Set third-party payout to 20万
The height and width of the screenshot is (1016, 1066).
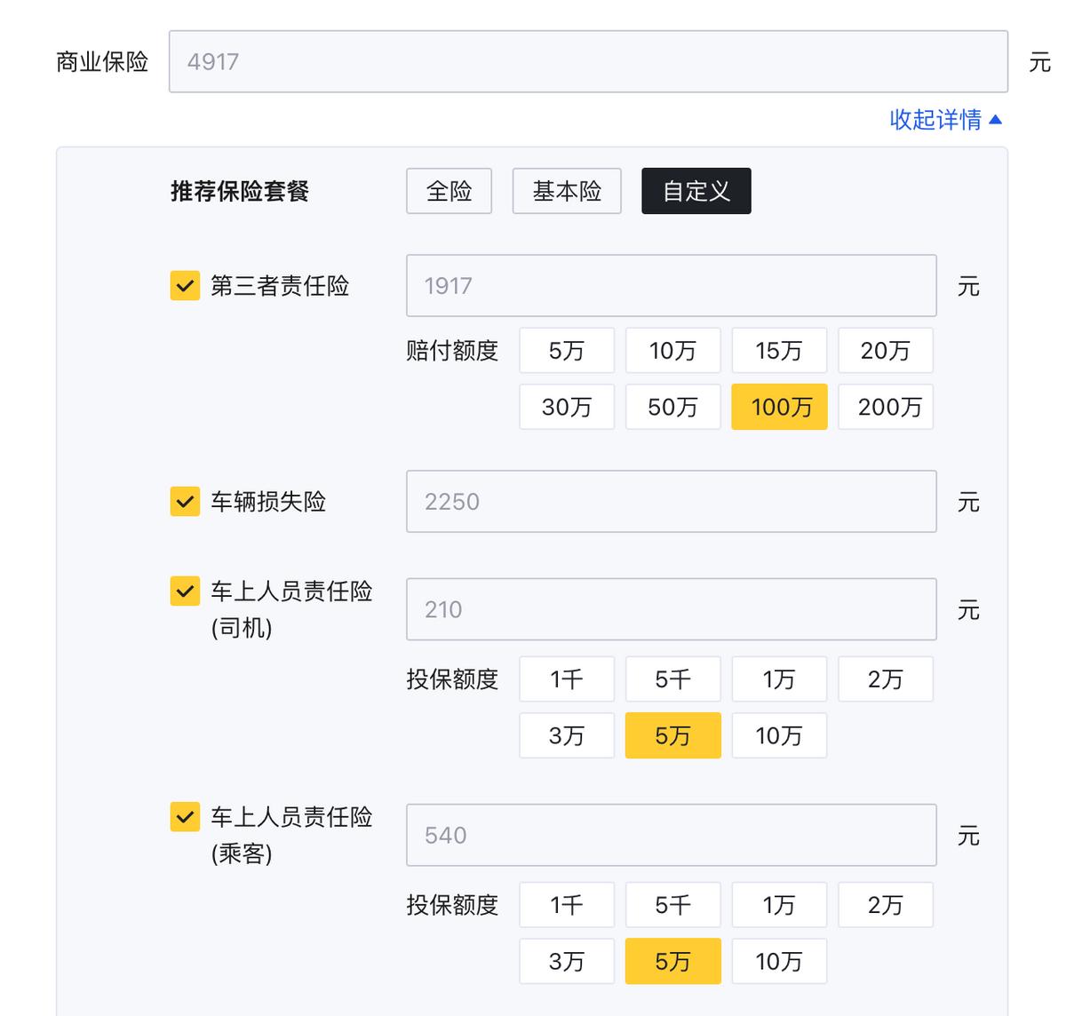886,351
